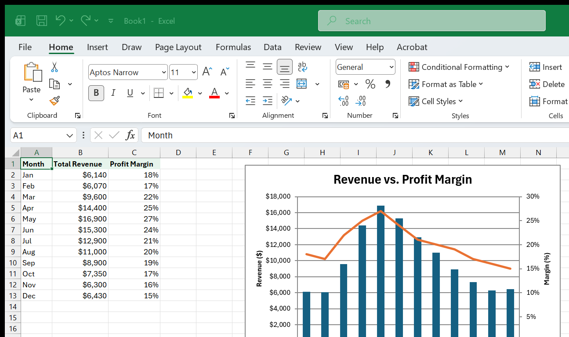Open Font settings dialog launcher
Image resolution: width=569 pixels, height=337 pixels.
(x=232, y=116)
